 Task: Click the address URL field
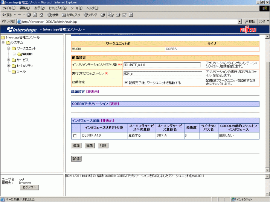click(127, 22)
